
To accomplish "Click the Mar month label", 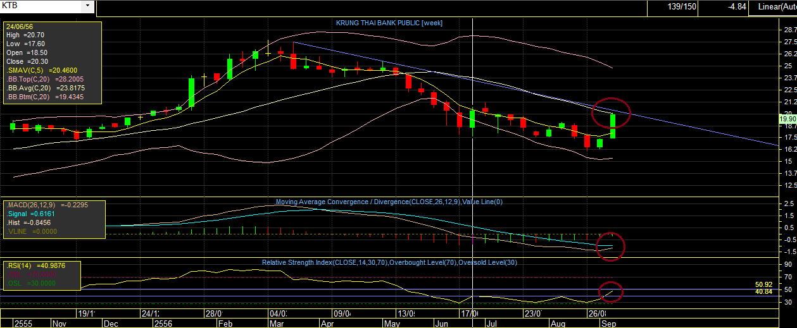I will click(x=275, y=323).
